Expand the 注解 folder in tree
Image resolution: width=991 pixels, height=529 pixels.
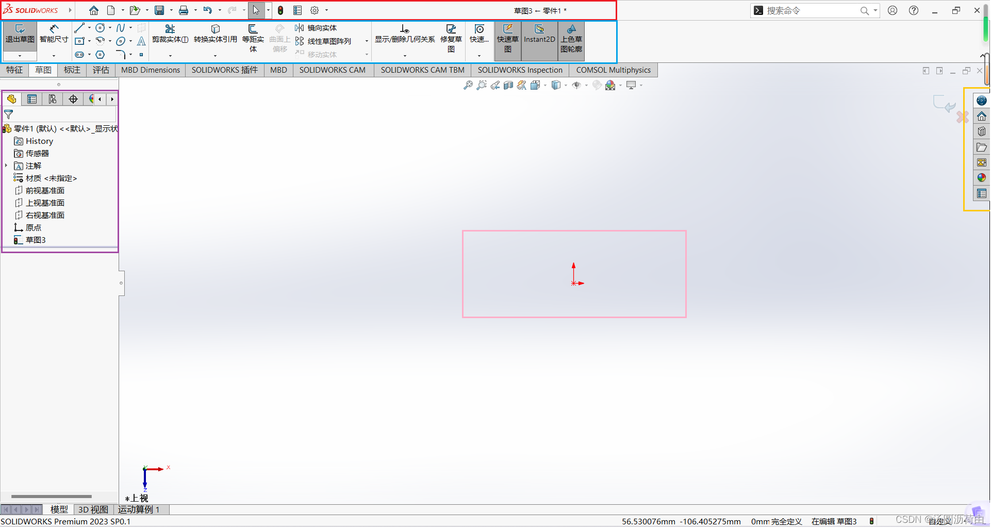point(6,166)
